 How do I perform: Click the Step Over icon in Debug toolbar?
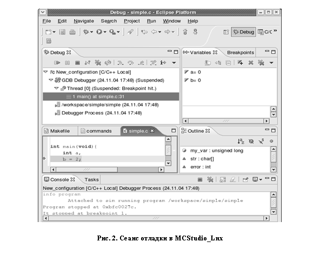(131, 63)
